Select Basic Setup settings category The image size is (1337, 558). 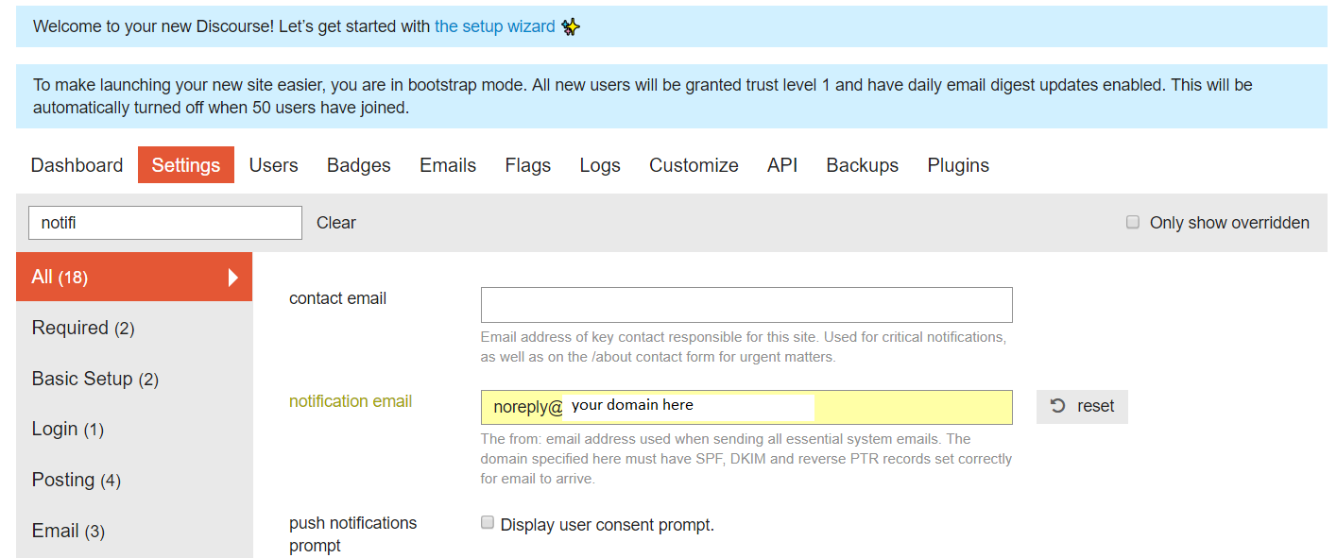click(134, 379)
